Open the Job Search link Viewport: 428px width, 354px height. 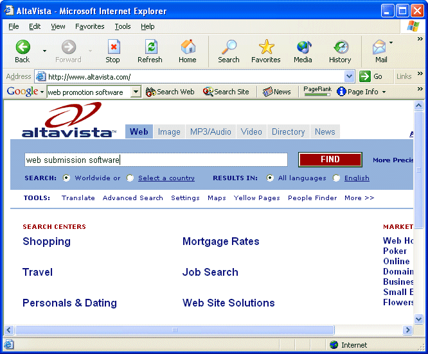pyautogui.click(x=210, y=272)
